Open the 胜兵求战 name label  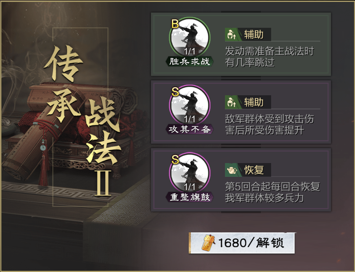(x=190, y=61)
